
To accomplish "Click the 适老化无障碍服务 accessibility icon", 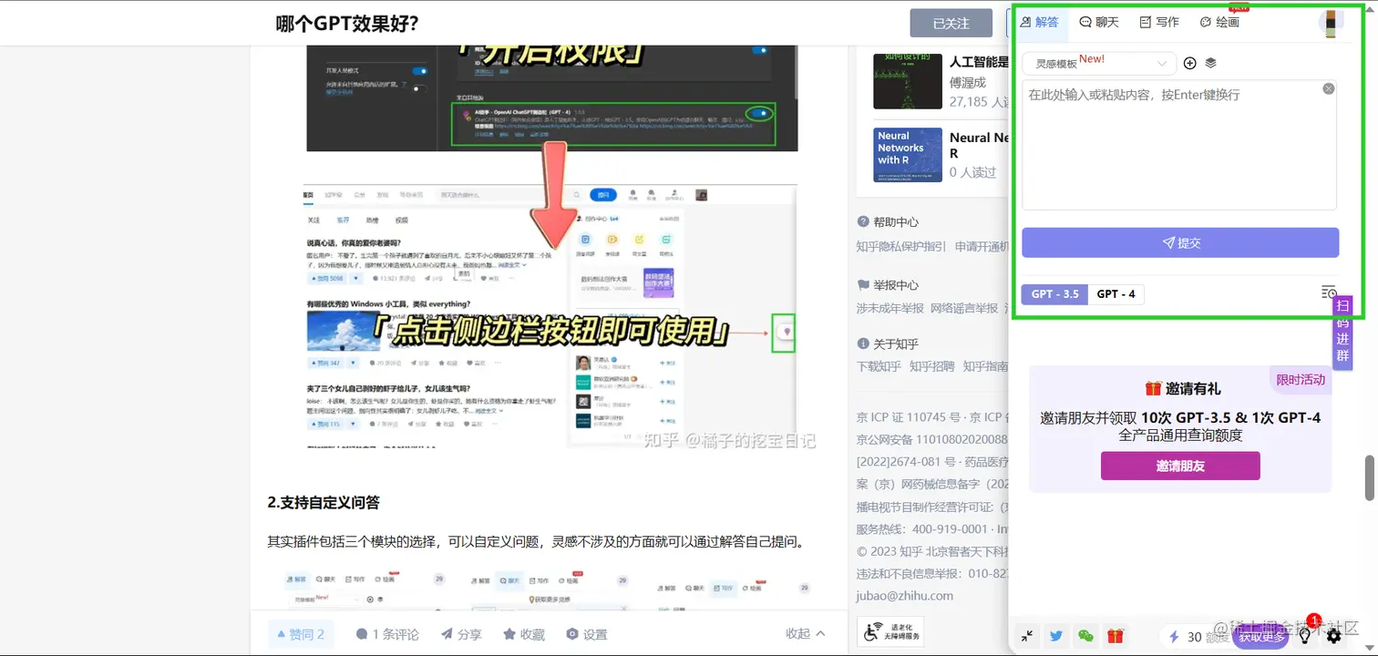I will click(891, 631).
